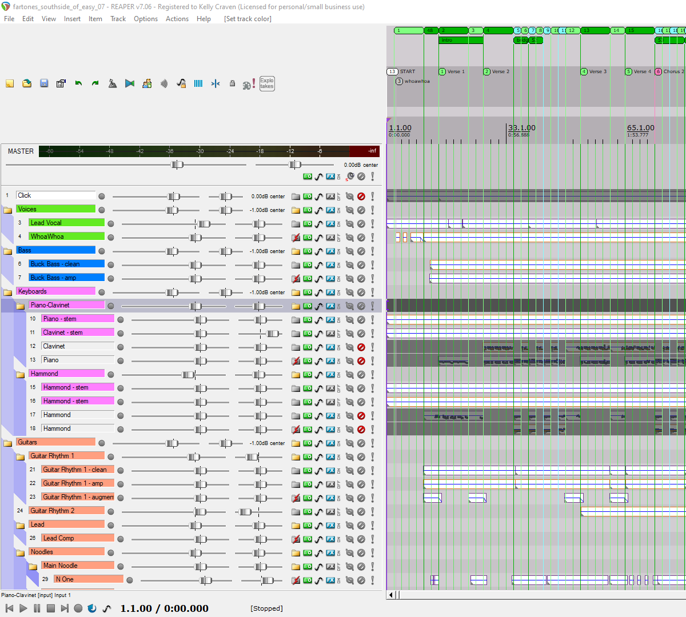Open the Actions menu

(x=177, y=19)
